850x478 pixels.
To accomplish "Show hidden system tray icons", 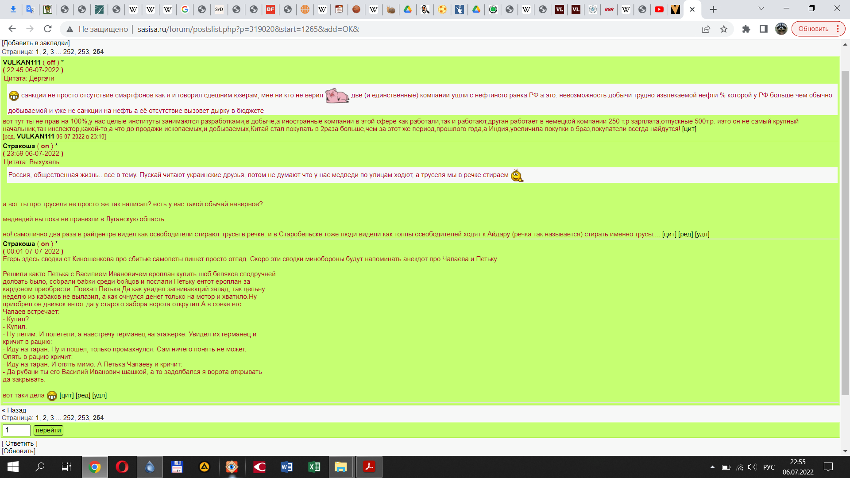I will pyautogui.click(x=712, y=467).
